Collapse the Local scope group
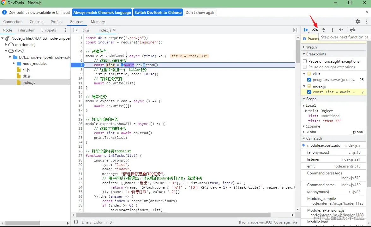The image size is (371, 227). click(x=303, y=105)
